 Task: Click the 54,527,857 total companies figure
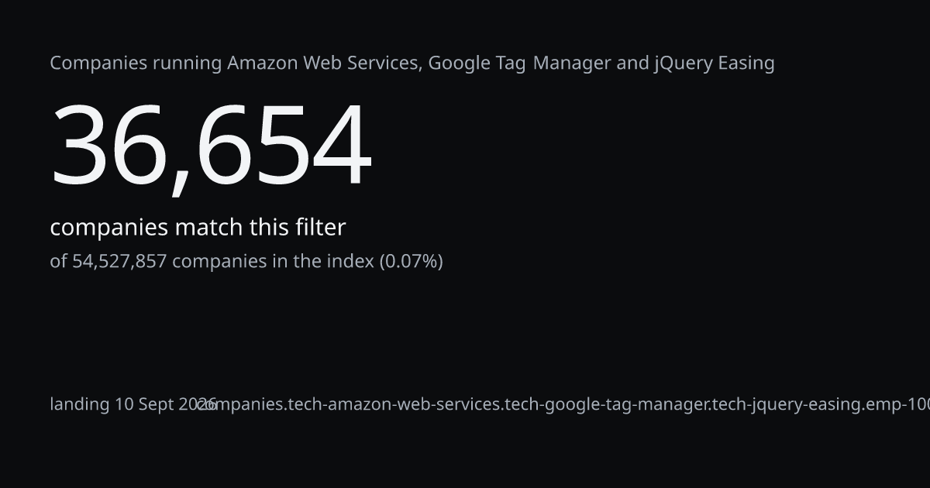point(119,262)
